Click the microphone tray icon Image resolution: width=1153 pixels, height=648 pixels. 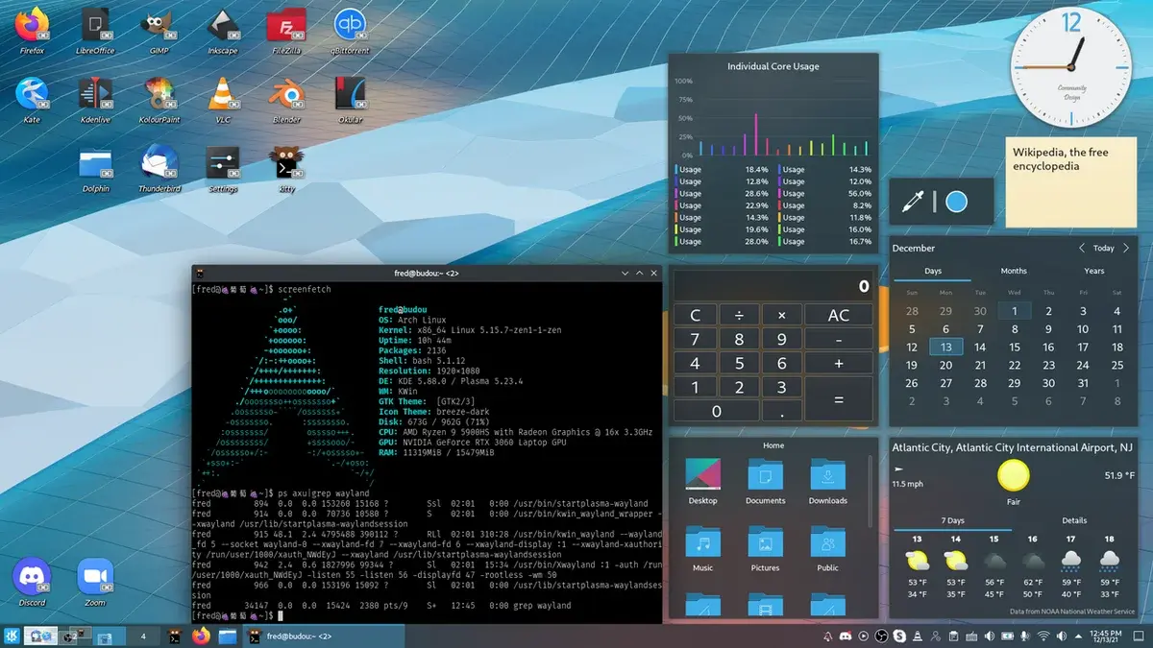click(1025, 636)
